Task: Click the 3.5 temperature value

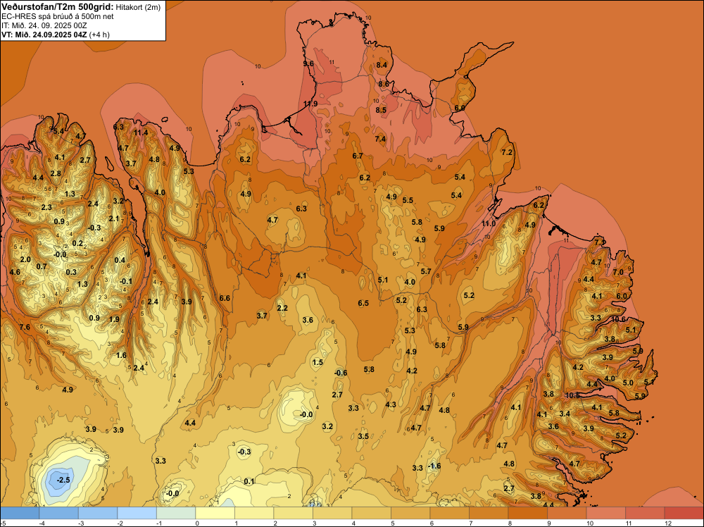Action: 363,436
